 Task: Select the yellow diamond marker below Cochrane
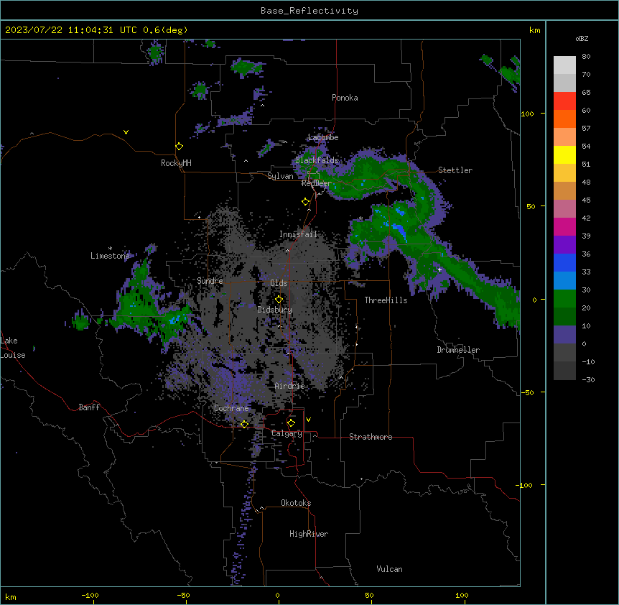tap(244, 425)
